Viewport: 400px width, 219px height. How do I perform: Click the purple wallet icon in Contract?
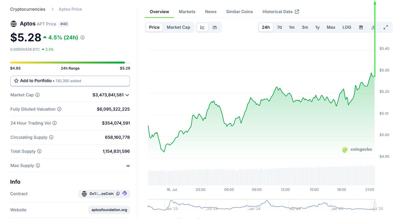(125, 193)
